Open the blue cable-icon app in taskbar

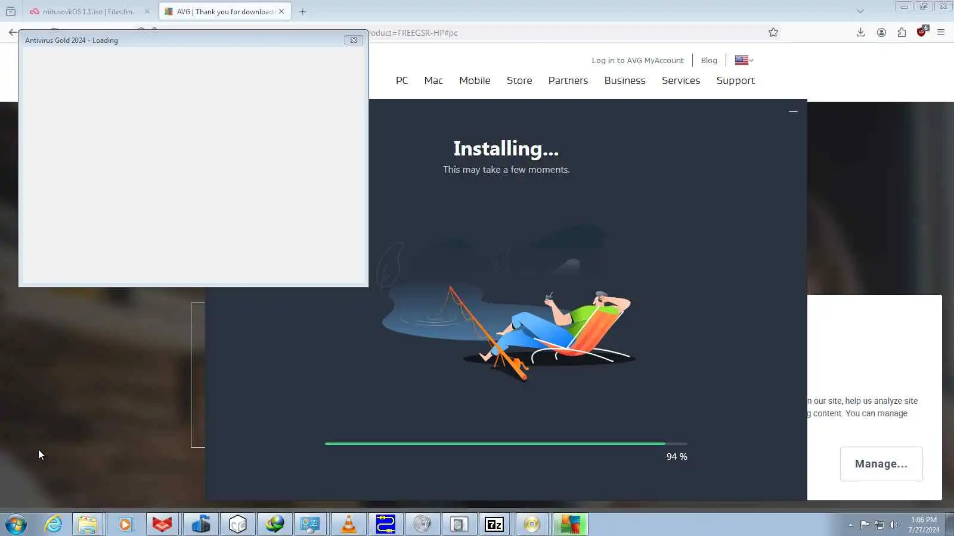point(385,524)
